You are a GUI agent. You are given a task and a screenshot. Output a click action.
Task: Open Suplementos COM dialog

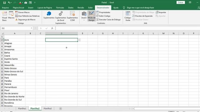[x=72, y=16]
